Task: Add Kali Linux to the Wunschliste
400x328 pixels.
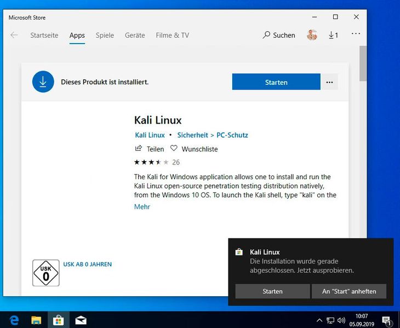Action: pyautogui.click(x=194, y=149)
